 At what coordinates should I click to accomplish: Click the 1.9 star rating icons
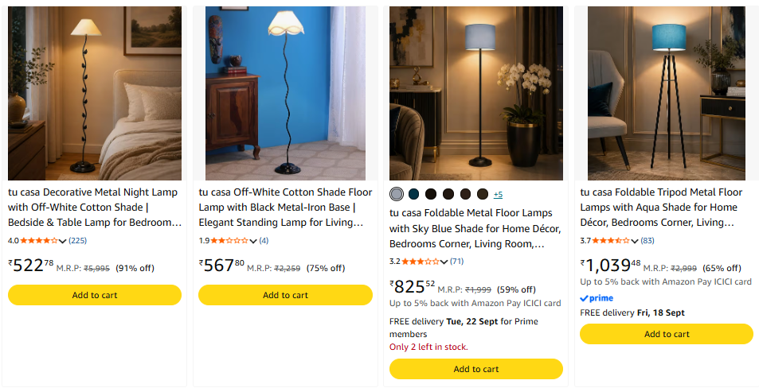229,241
